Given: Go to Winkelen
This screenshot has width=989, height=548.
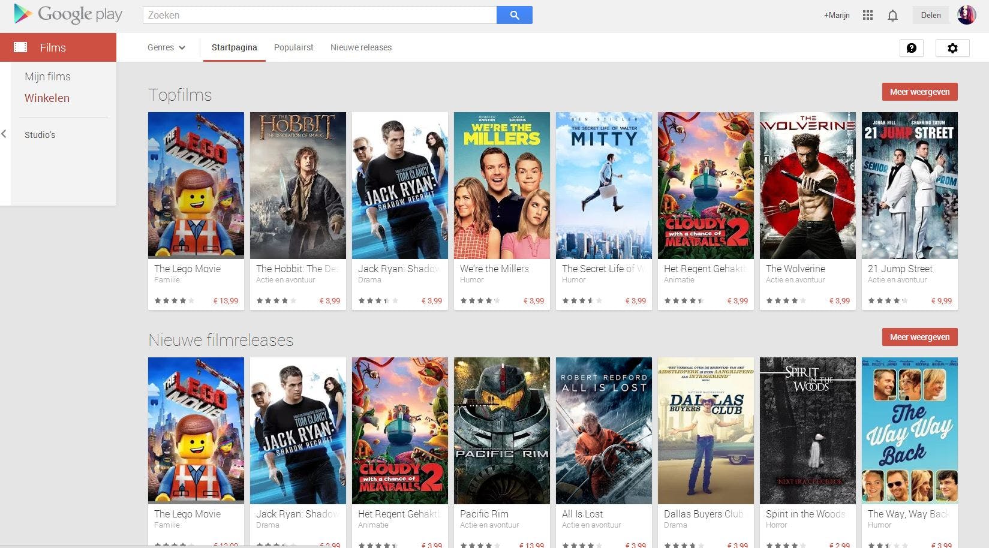Looking at the screenshot, I should [x=47, y=98].
